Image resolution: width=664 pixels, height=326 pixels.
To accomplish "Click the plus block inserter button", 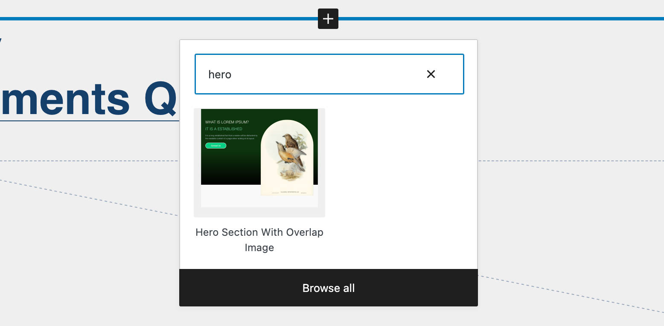I will pyautogui.click(x=328, y=19).
